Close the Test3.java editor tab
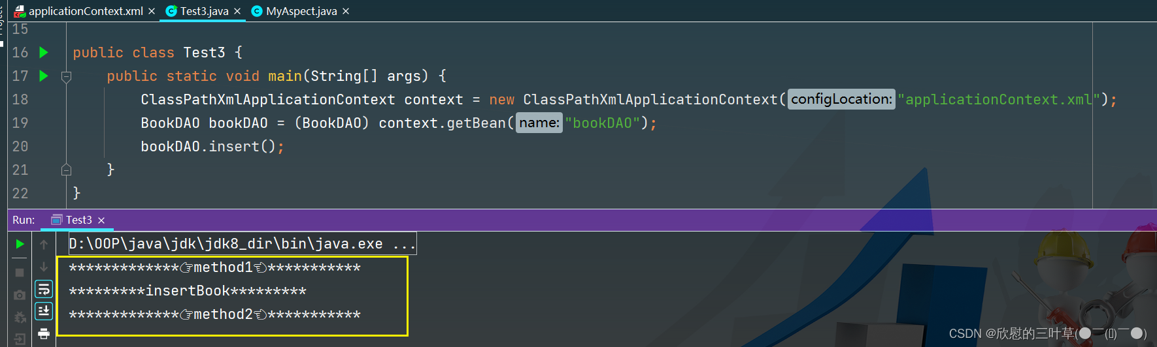The width and height of the screenshot is (1157, 347). tap(237, 11)
